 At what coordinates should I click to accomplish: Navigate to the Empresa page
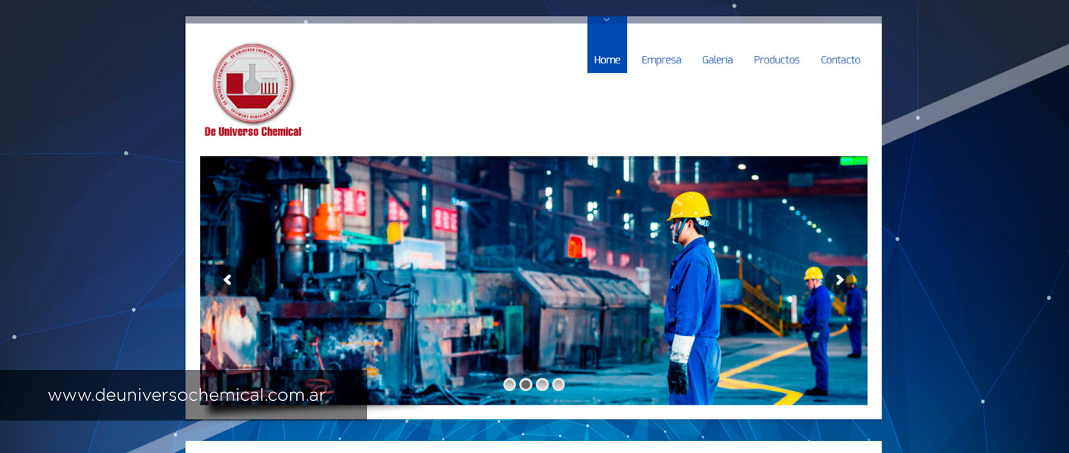(661, 60)
